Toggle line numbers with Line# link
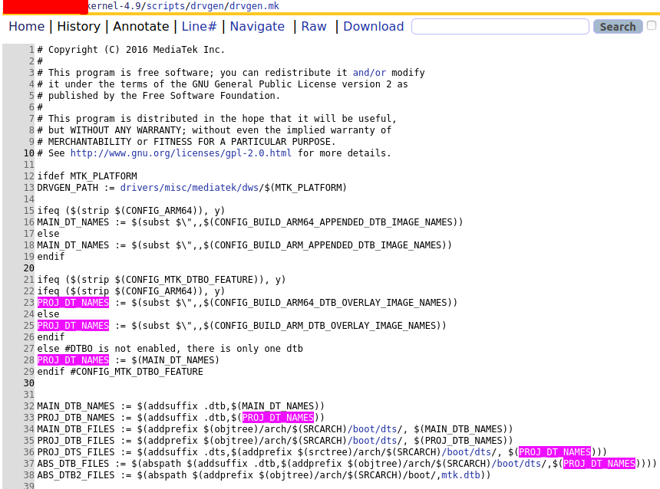660x489 pixels. point(198,26)
